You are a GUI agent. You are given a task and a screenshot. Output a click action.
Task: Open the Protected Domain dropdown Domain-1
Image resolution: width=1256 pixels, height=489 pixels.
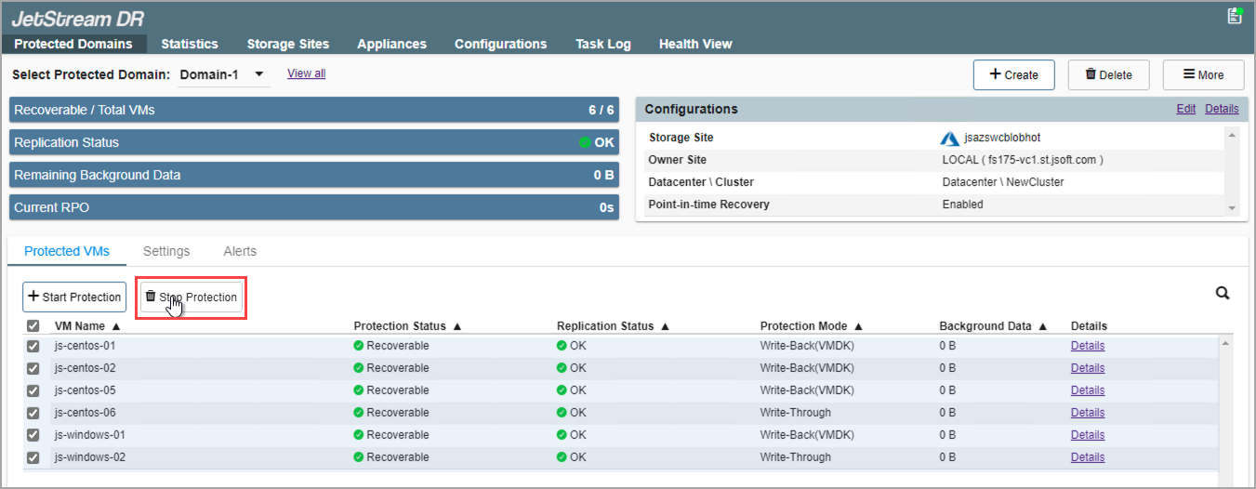(x=222, y=74)
